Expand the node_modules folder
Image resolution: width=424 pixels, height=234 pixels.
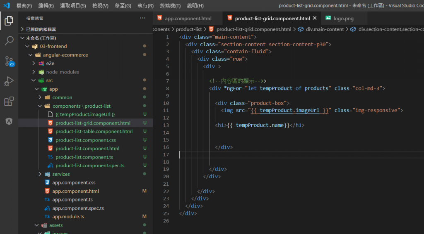tap(62, 72)
